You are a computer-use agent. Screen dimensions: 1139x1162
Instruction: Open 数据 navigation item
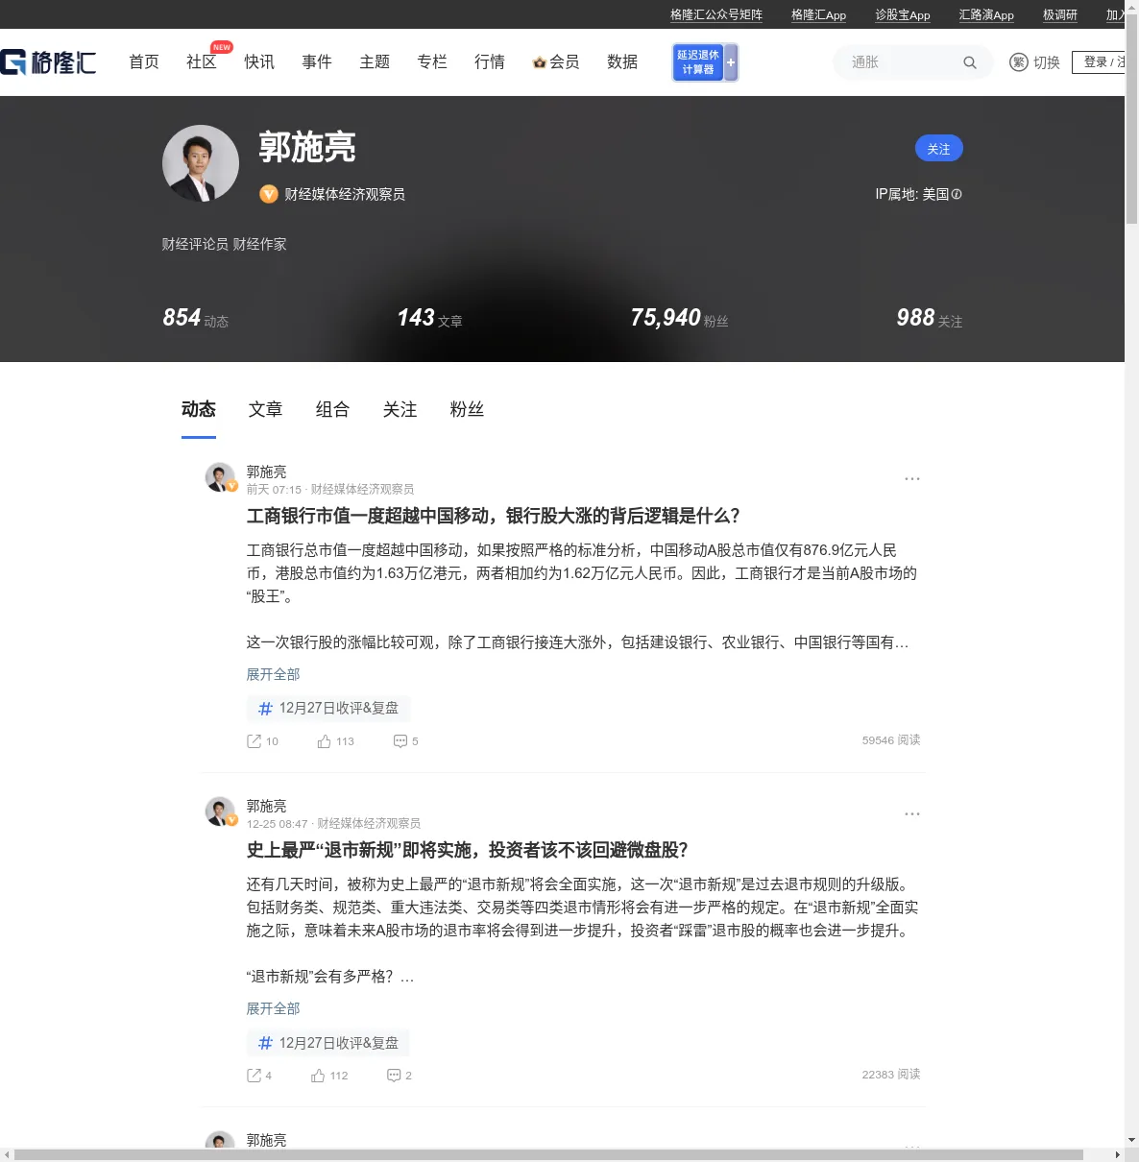click(x=622, y=62)
